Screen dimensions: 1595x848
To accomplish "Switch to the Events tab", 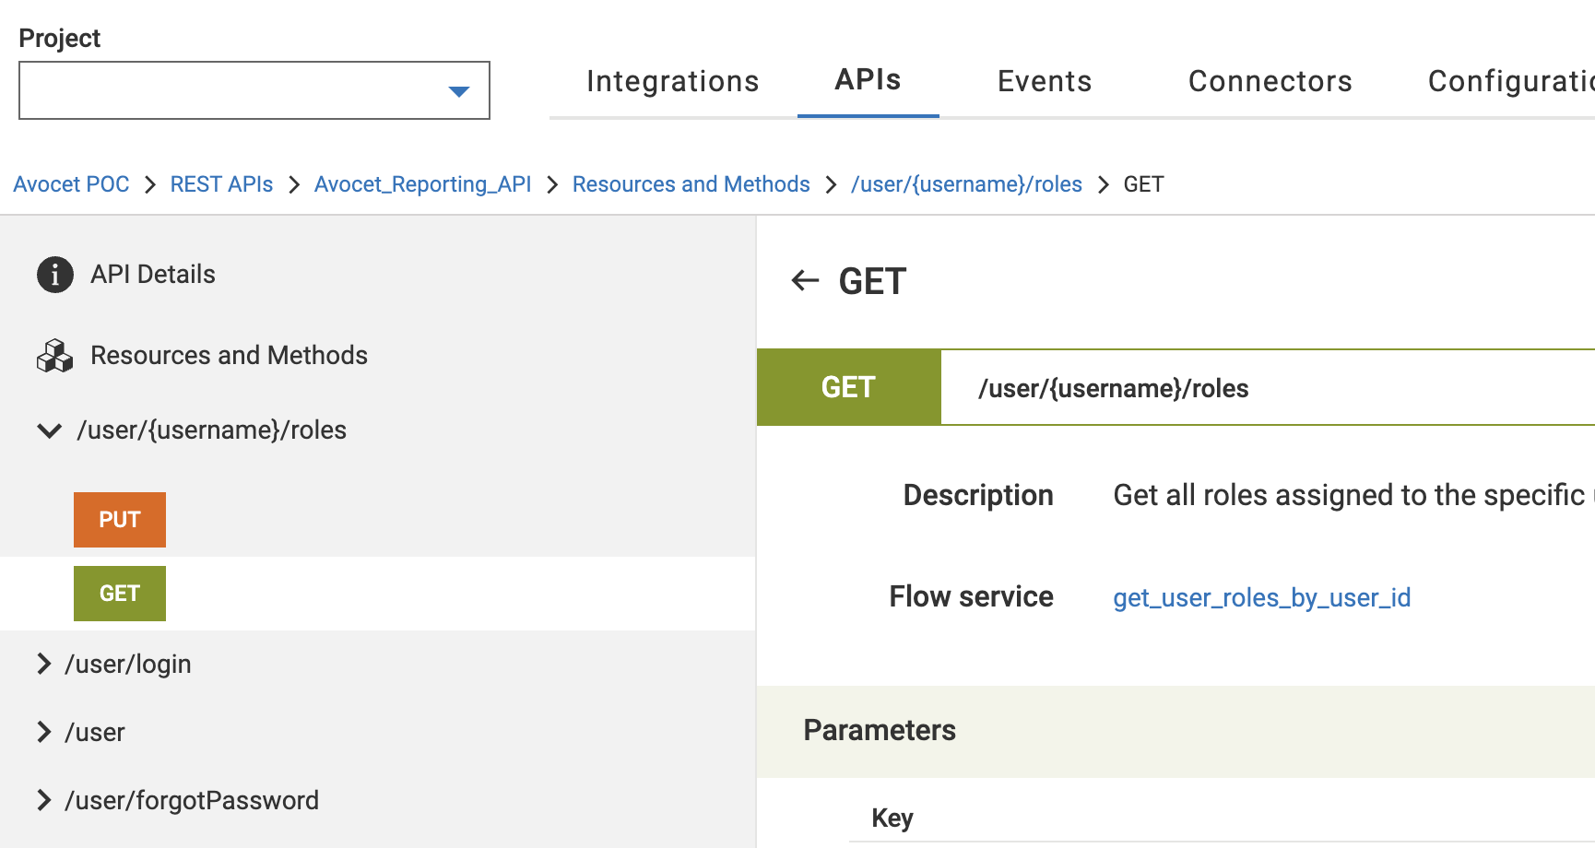I will point(1045,81).
